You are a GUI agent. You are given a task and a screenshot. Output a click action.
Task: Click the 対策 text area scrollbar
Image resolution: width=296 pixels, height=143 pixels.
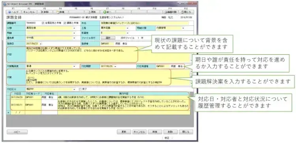click(191, 77)
